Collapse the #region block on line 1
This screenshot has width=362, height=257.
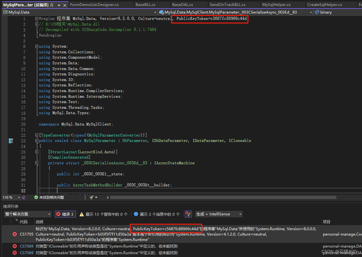37,19
